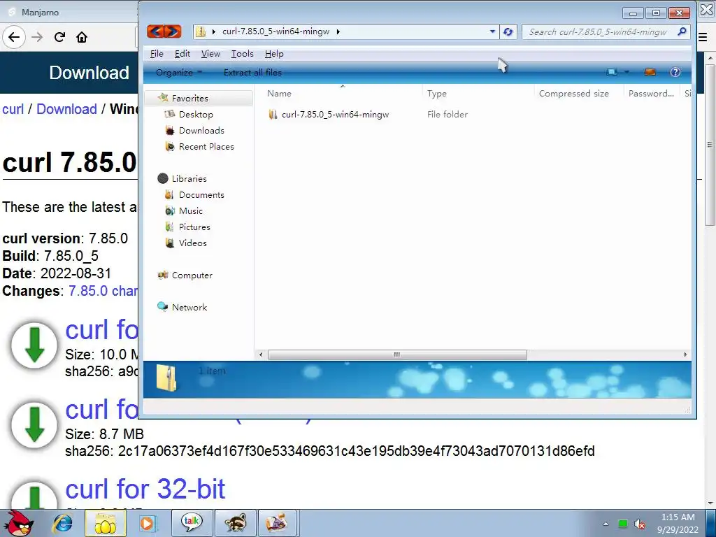Click the horizontal scrollbar thumb in the file list
The image size is (716, 537).
click(397, 355)
